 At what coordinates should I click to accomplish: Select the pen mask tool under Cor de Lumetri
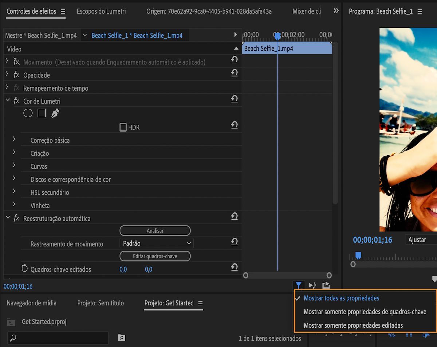click(x=55, y=113)
